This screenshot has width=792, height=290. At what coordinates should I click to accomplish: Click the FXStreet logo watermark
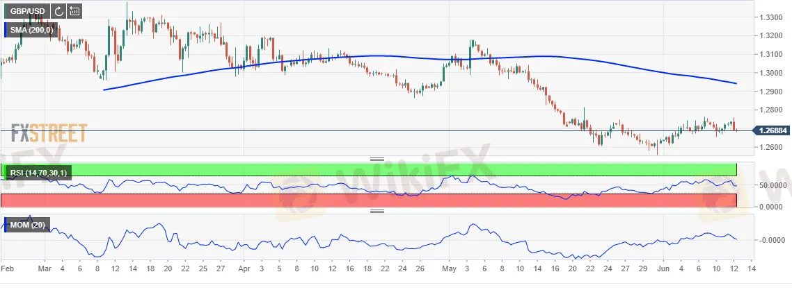[49, 132]
